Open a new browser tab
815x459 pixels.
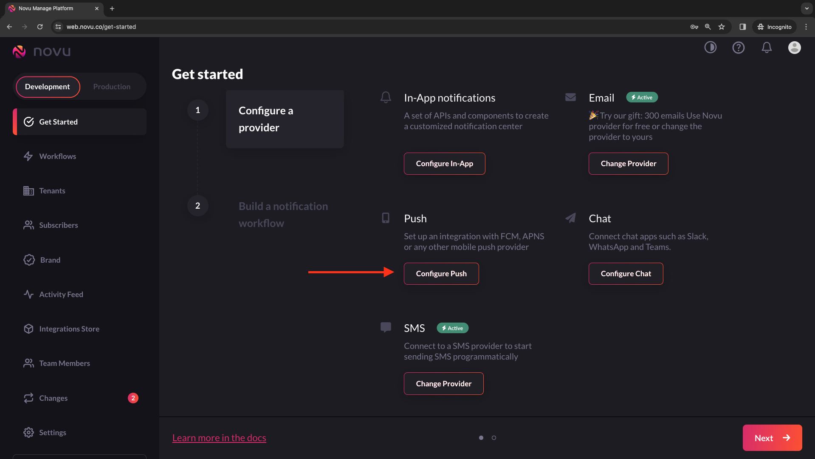112,8
